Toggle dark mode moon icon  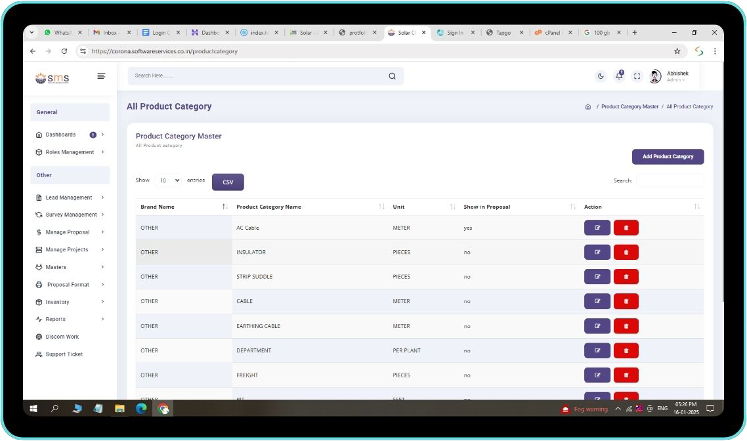tap(601, 76)
